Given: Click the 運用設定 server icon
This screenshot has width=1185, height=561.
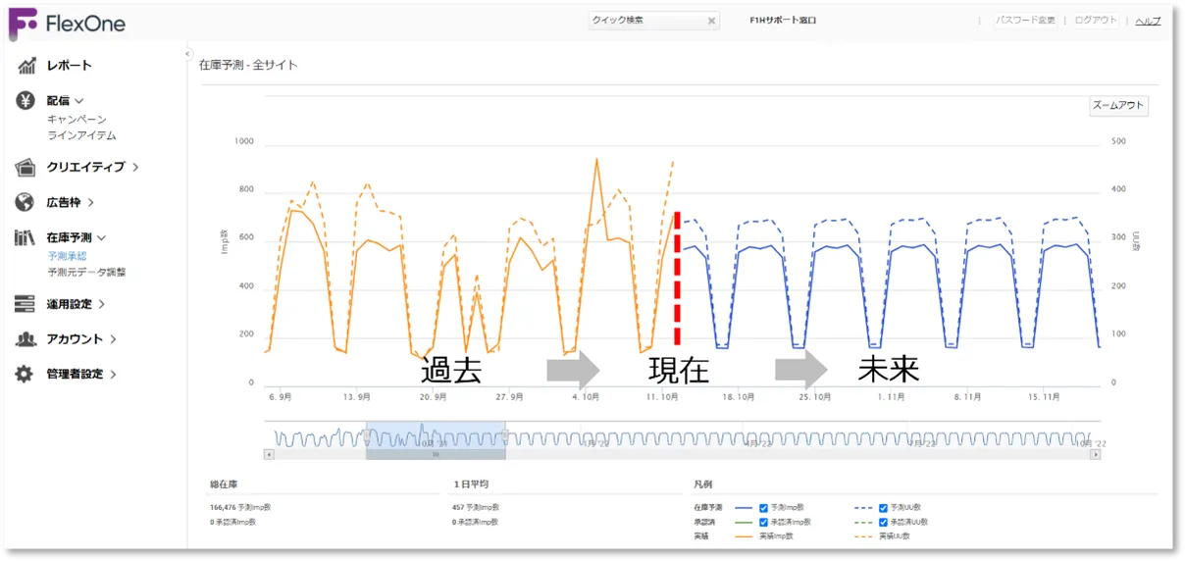Looking at the screenshot, I should click(x=26, y=304).
